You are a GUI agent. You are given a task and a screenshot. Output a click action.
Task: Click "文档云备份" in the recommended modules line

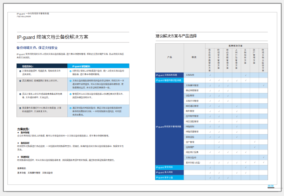click(47, 173)
